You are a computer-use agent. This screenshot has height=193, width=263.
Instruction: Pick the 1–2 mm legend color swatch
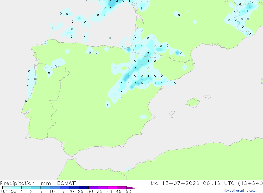(26, 188)
